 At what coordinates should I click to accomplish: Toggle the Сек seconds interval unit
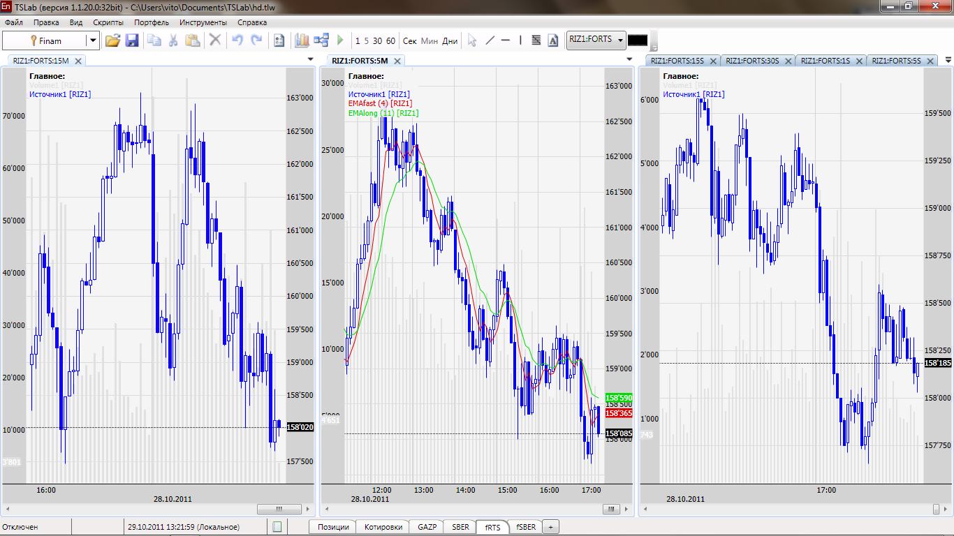tap(410, 41)
